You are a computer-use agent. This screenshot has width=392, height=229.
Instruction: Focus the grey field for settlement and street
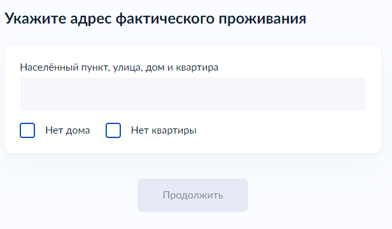click(193, 94)
